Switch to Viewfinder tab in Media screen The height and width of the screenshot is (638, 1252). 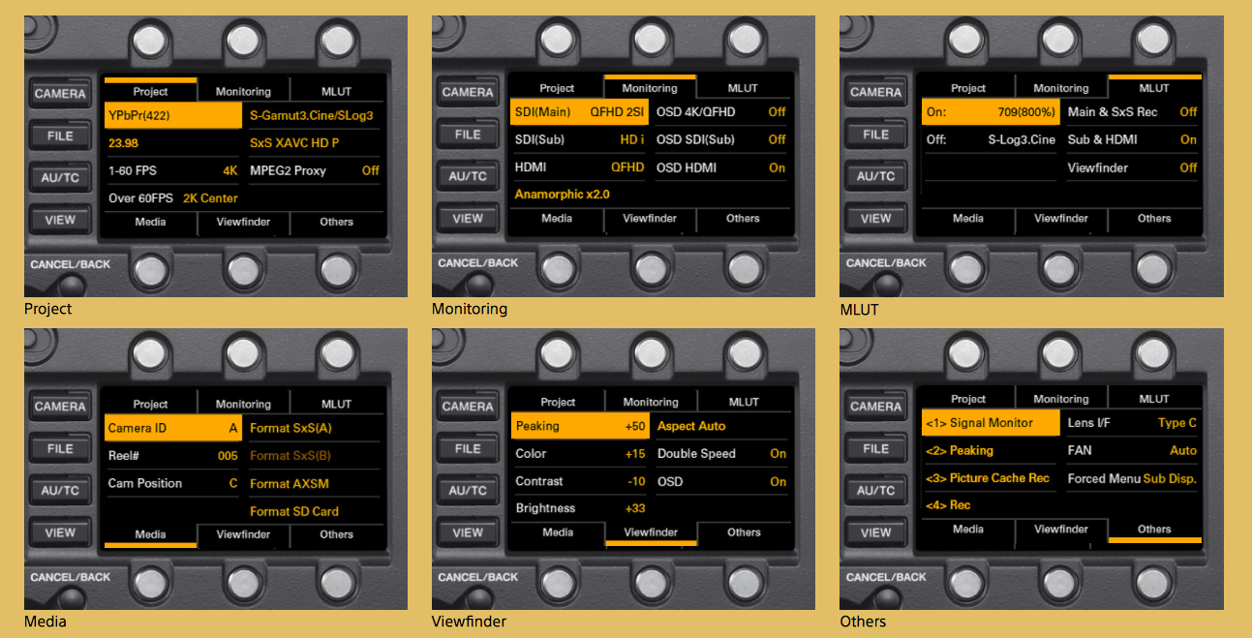tap(243, 534)
